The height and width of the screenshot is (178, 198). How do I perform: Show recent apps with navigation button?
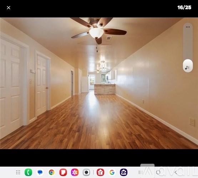pyautogui.click(x=140, y=172)
